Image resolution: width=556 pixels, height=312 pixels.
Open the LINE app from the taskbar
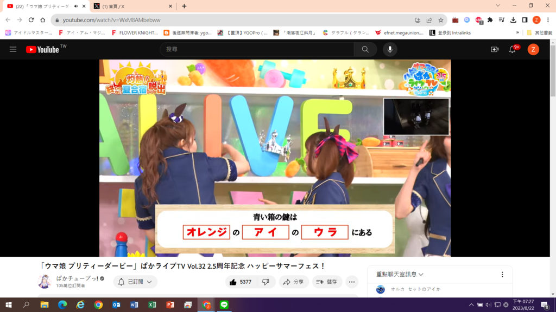224,304
